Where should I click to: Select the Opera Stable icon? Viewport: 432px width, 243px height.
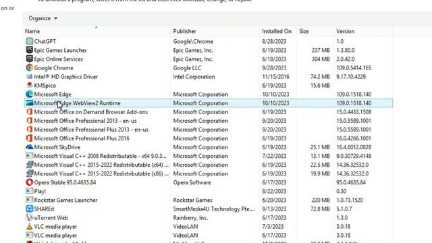(x=29, y=182)
